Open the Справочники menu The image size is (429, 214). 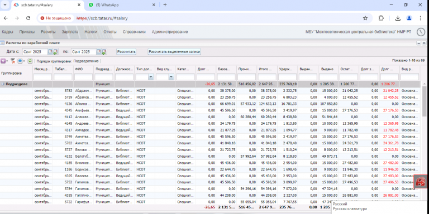pos(134,32)
